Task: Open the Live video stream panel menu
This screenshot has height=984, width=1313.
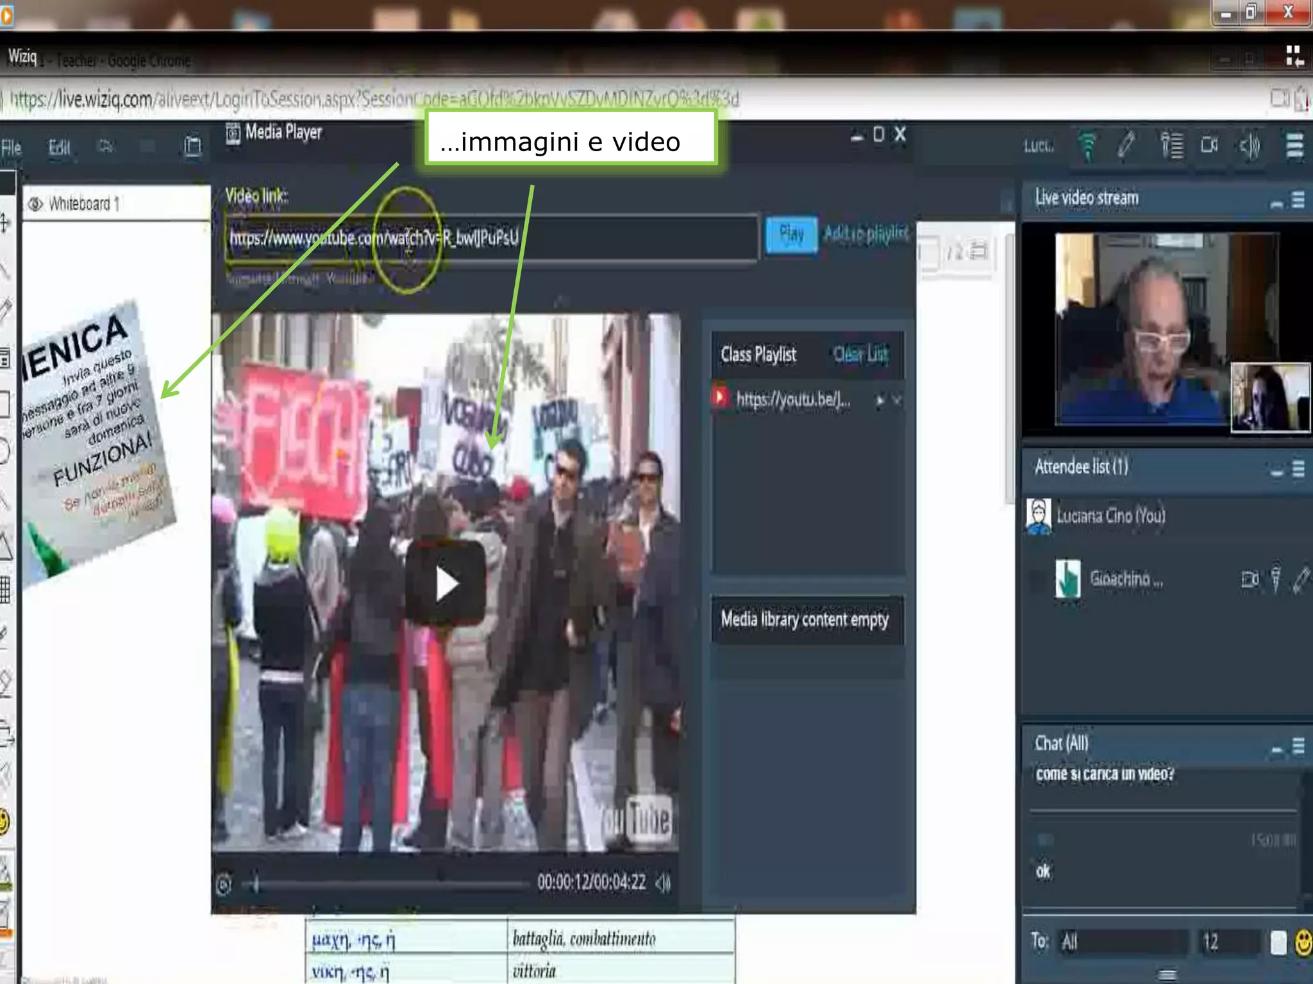Action: [1298, 201]
